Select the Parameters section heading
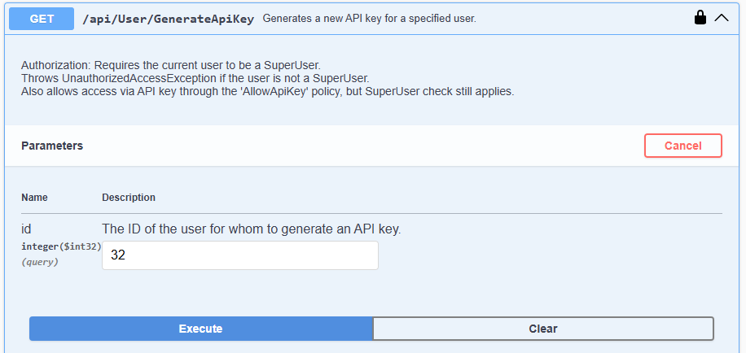 coord(52,146)
